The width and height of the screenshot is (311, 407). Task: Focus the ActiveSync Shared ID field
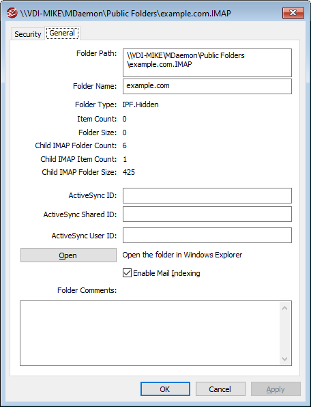tap(207, 214)
